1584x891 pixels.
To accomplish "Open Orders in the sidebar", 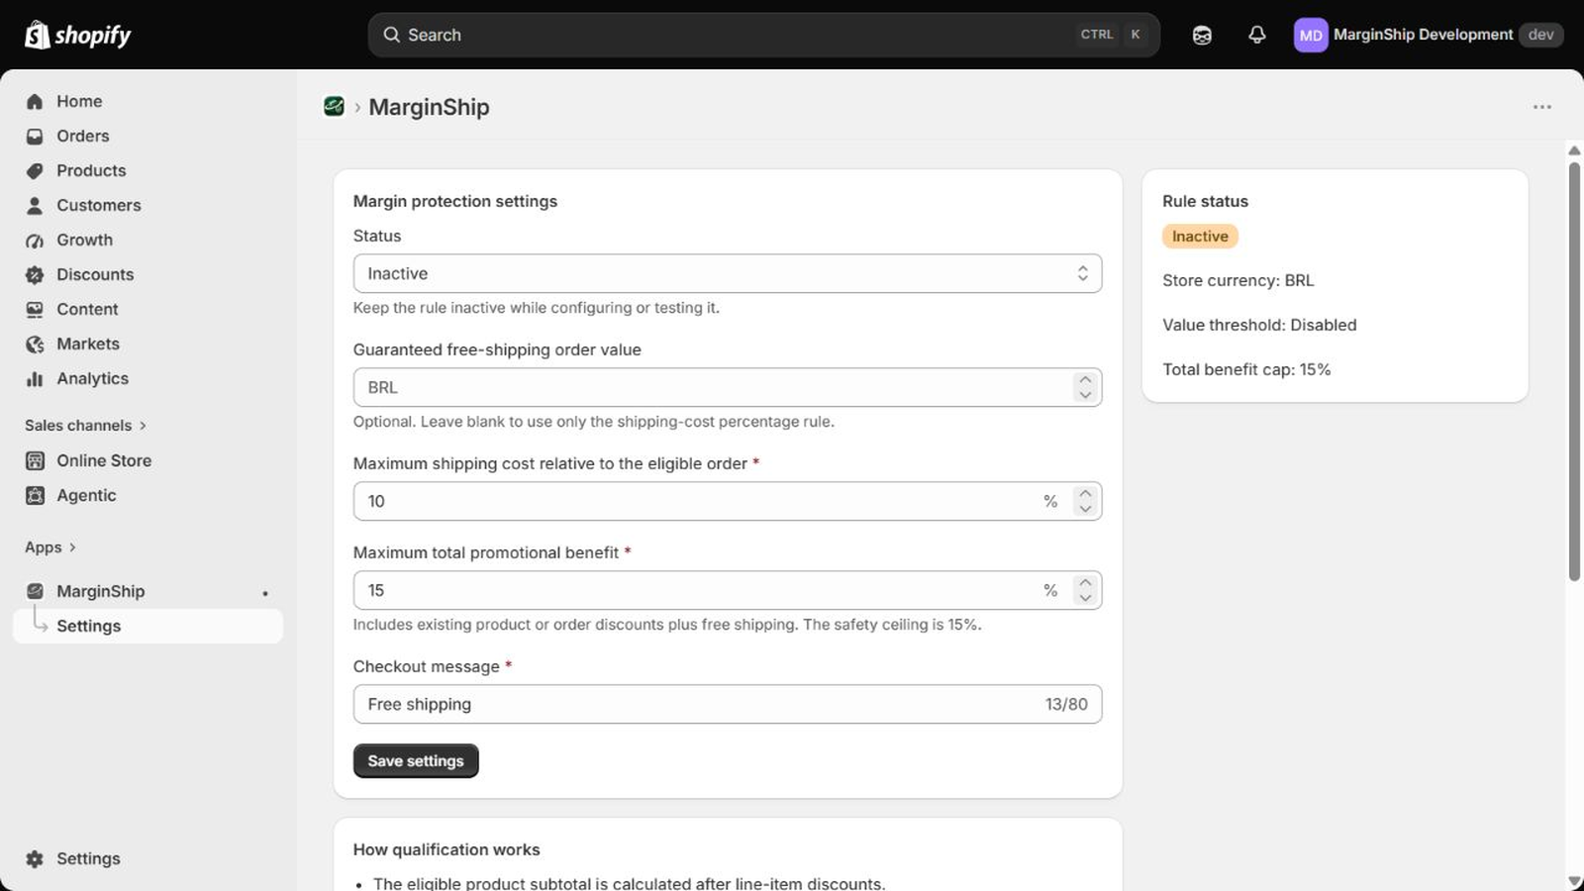I will 148,136.
